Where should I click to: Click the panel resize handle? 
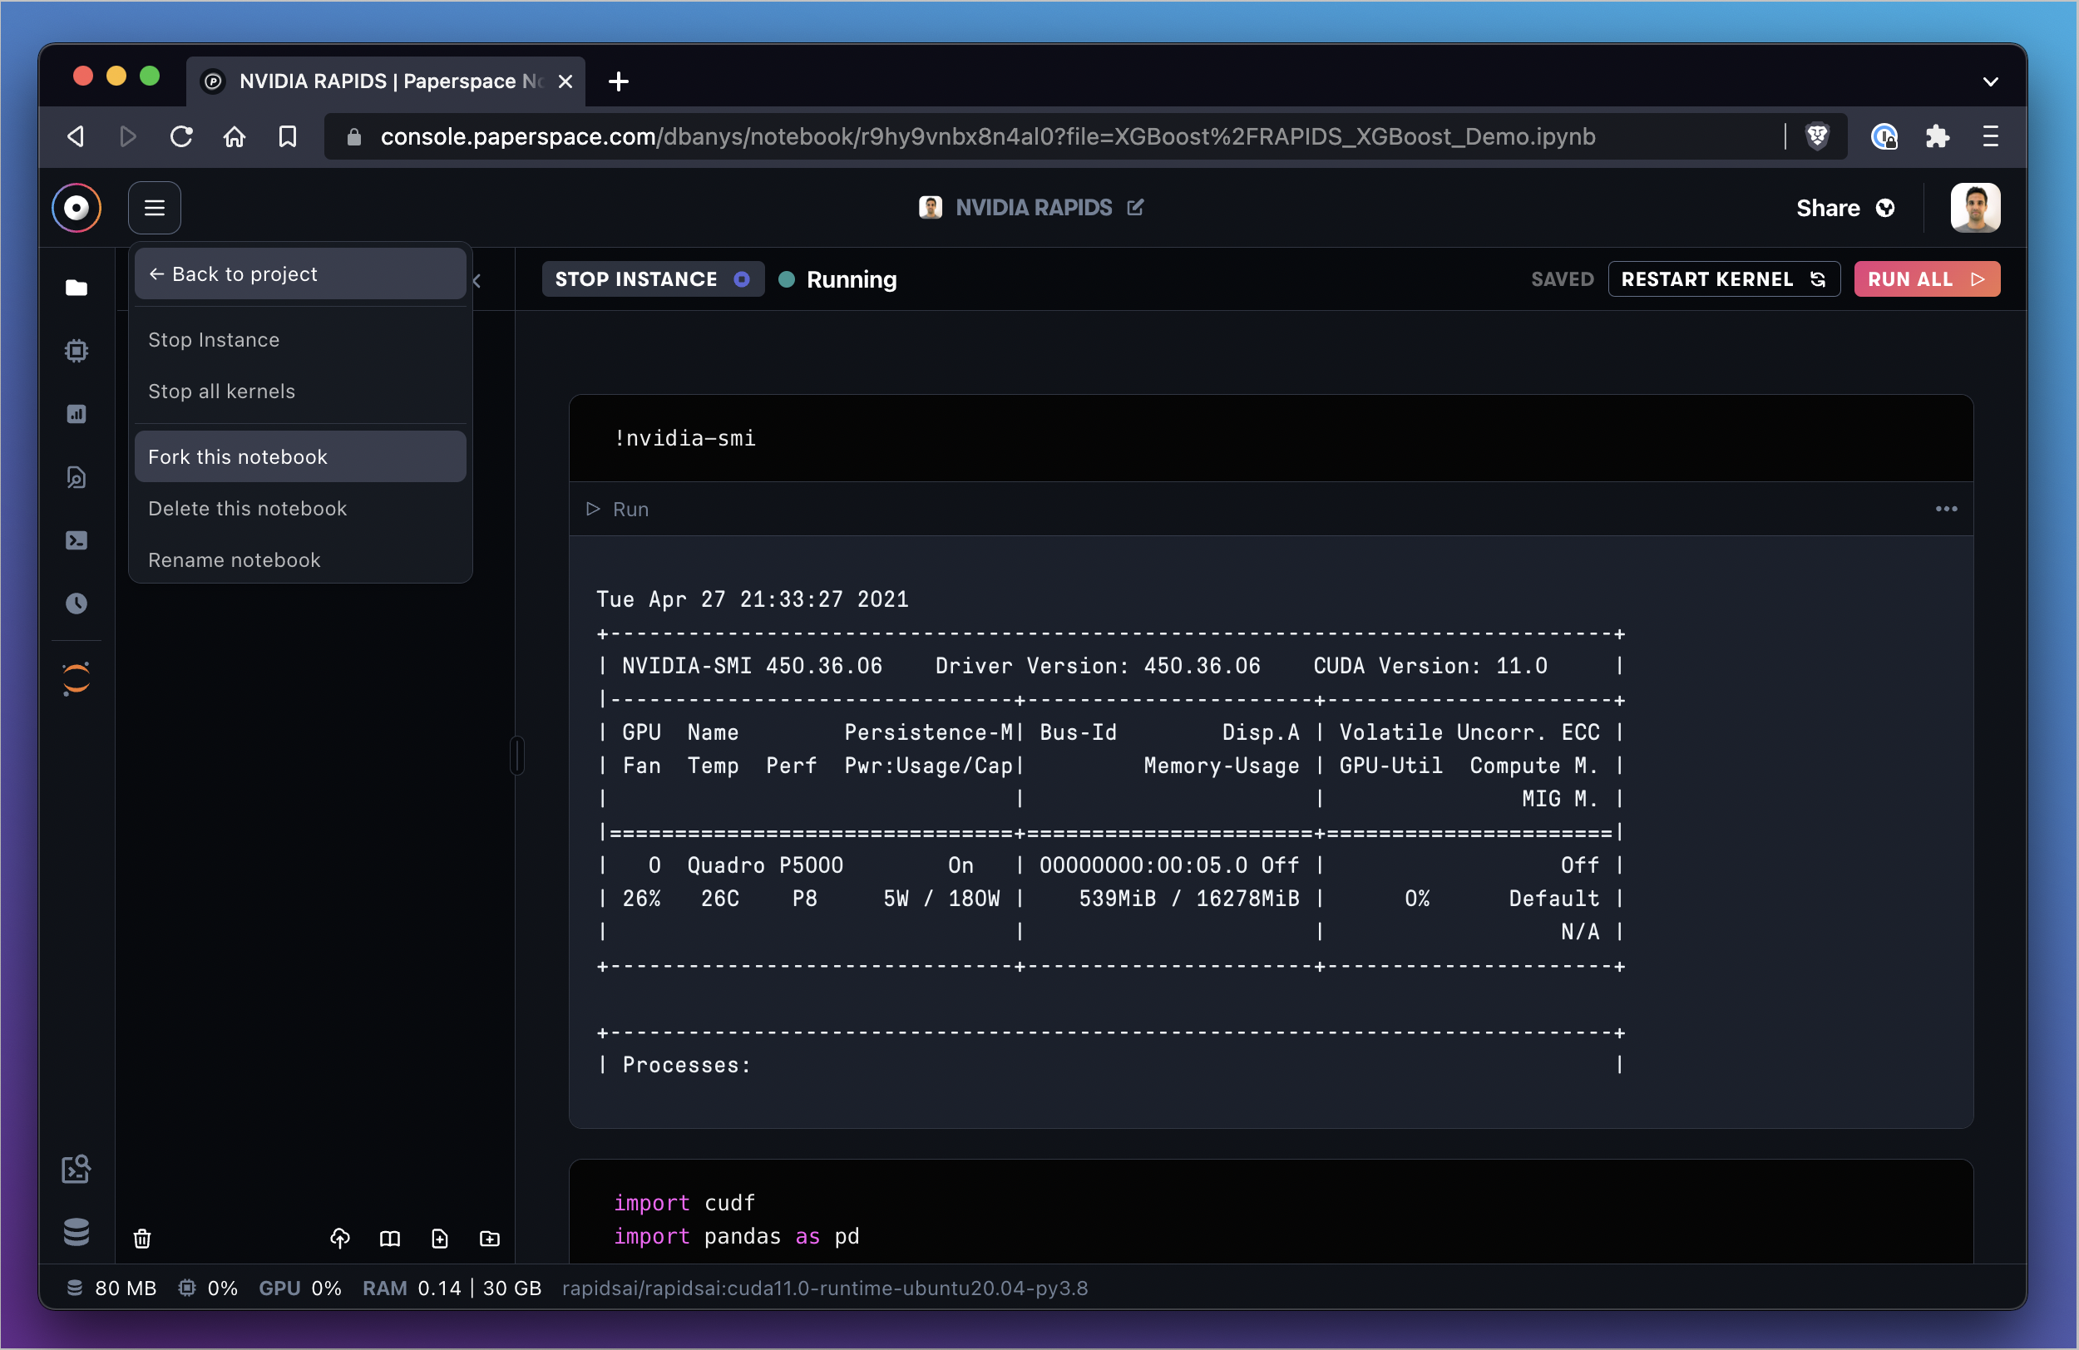pyautogui.click(x=516, y=756)
